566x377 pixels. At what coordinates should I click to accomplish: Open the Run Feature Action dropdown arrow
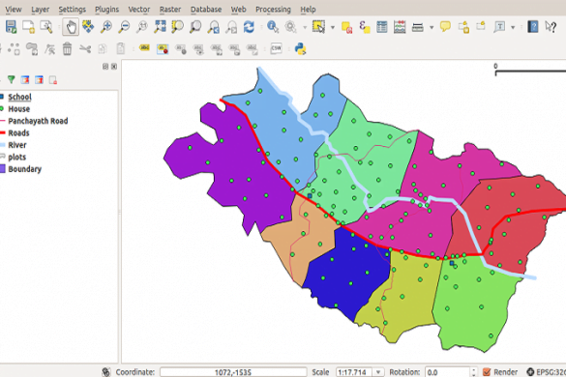point(305,27)
